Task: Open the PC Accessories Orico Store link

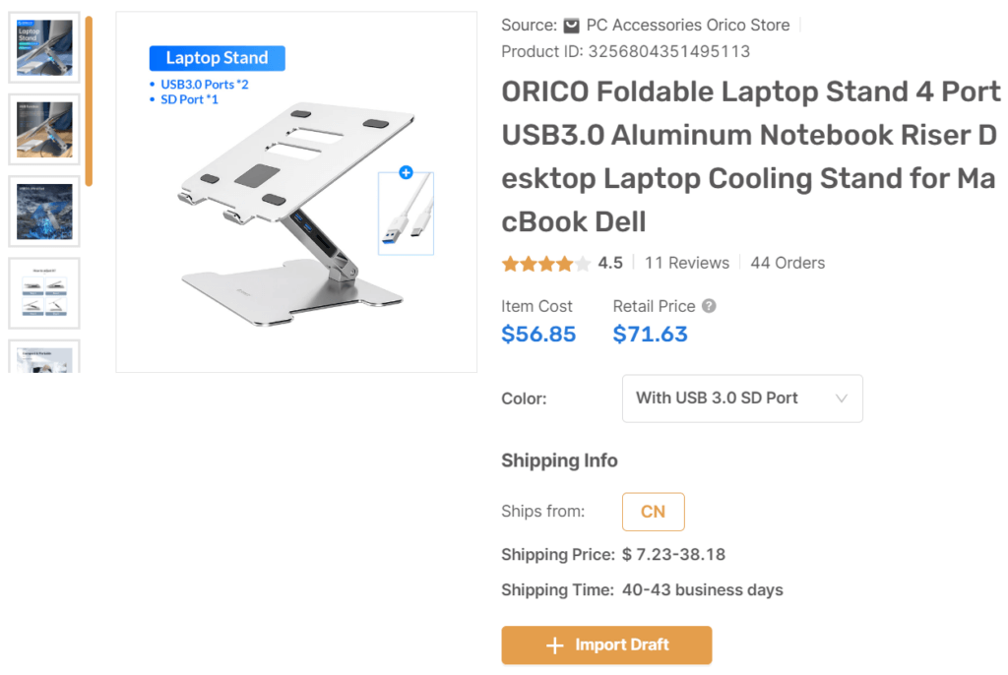Action: tap(687, 26)
